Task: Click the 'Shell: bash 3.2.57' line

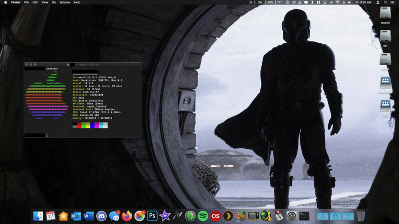Action: click(x=85, y=92)
